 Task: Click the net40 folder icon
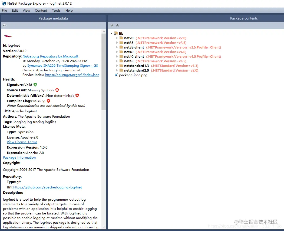(121, 52)
